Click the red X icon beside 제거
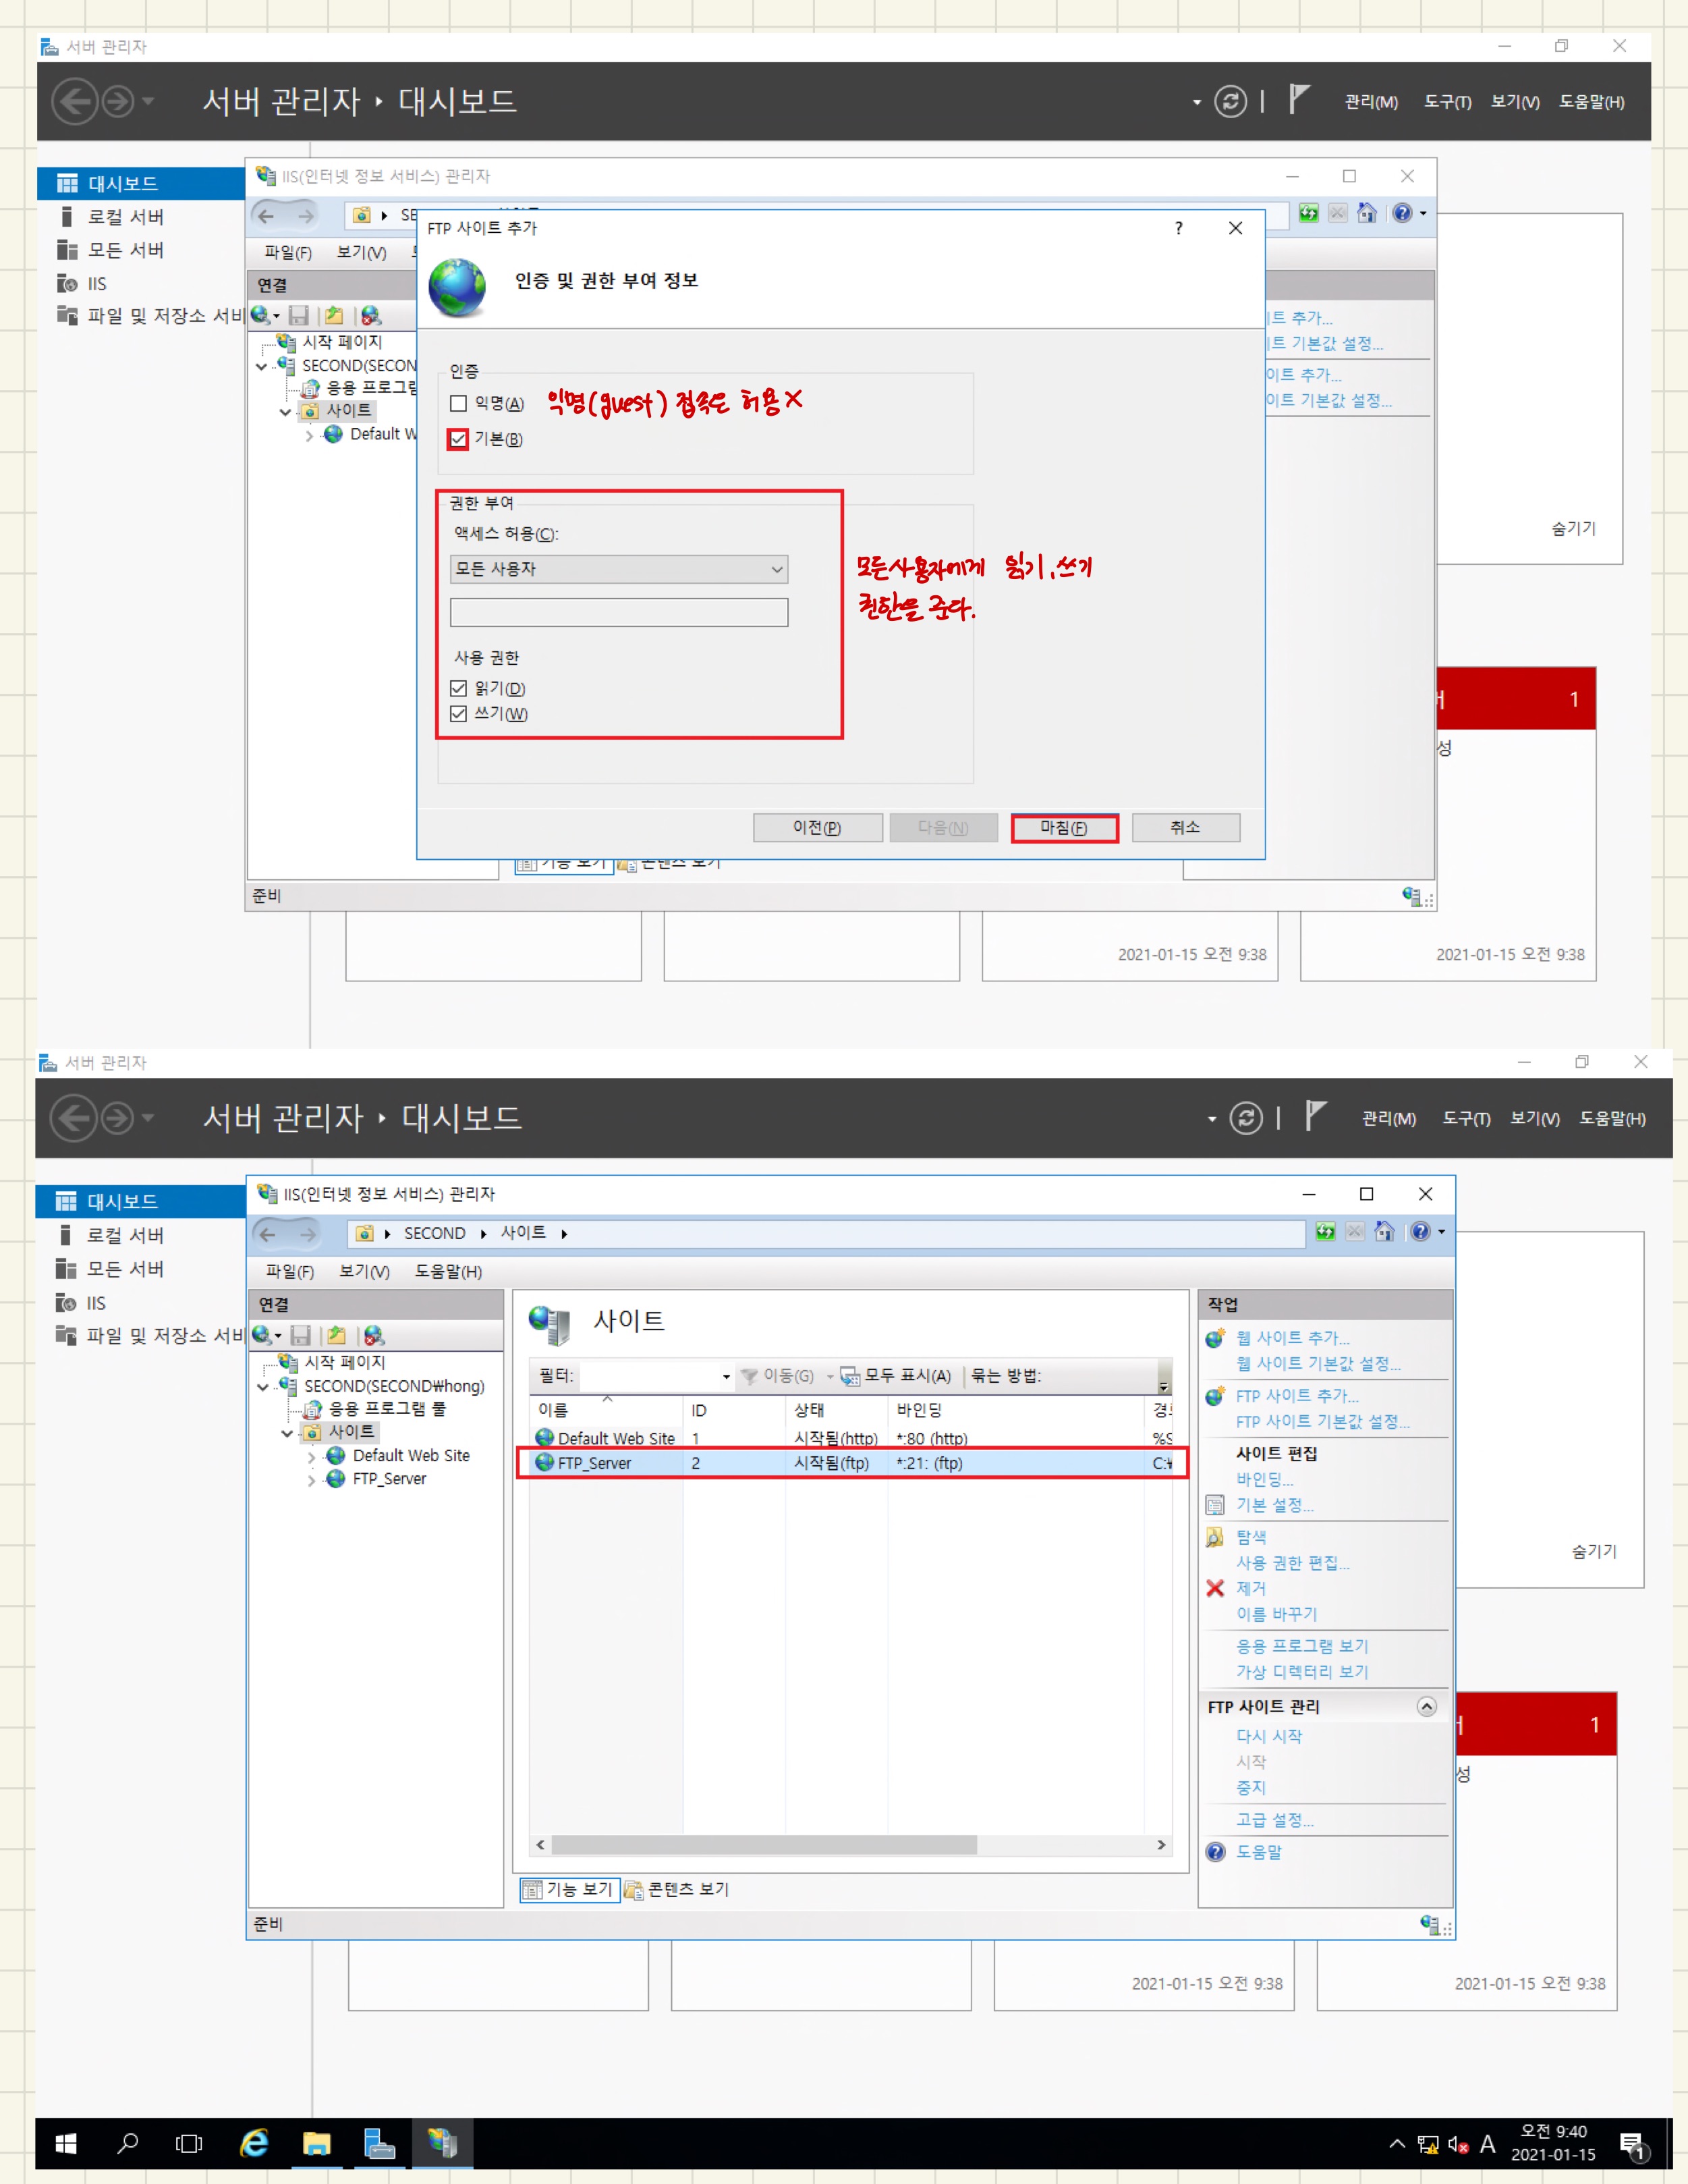The width and height of the screenshot is (1688, 2184). [1215, 1588]
